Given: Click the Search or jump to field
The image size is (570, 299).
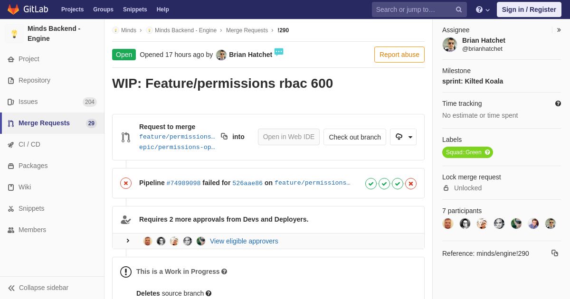Looking at the screenshot, I should (x=412, y=9).
